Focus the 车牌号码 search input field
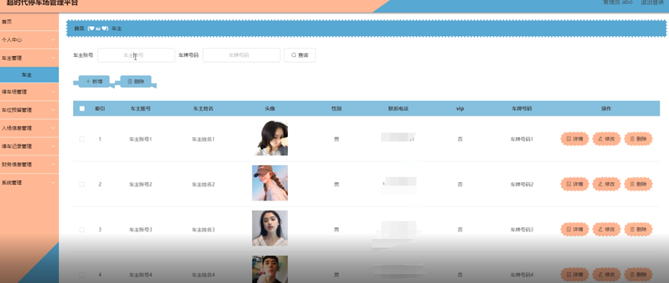 (241, 55)
